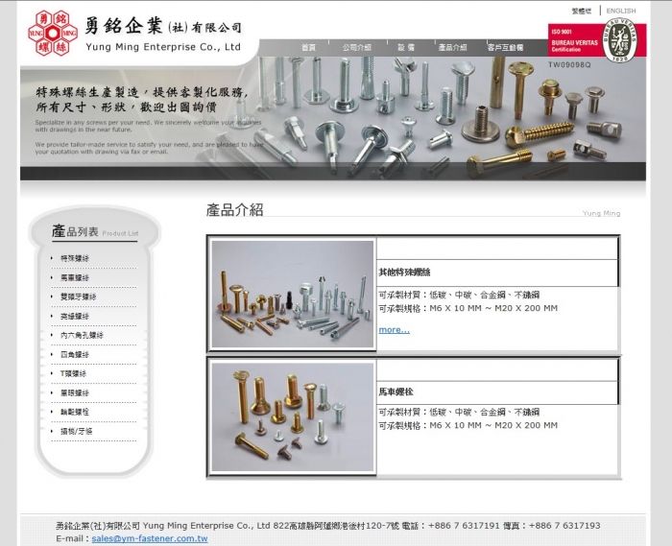The width and height of the screenshot is (672, 546).
Task: Select 內六角孔螺絲 in the product list
Action: (x=82, y=335)
